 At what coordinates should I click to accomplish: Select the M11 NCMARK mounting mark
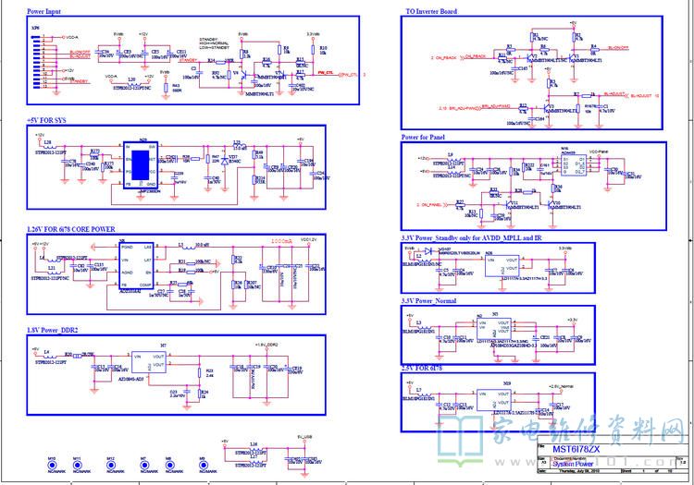[78, 465]
